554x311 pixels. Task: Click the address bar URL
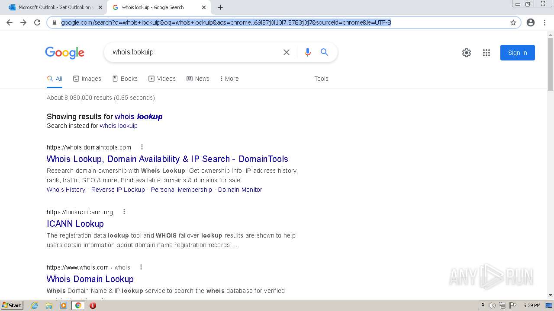[x=226, y=22]
